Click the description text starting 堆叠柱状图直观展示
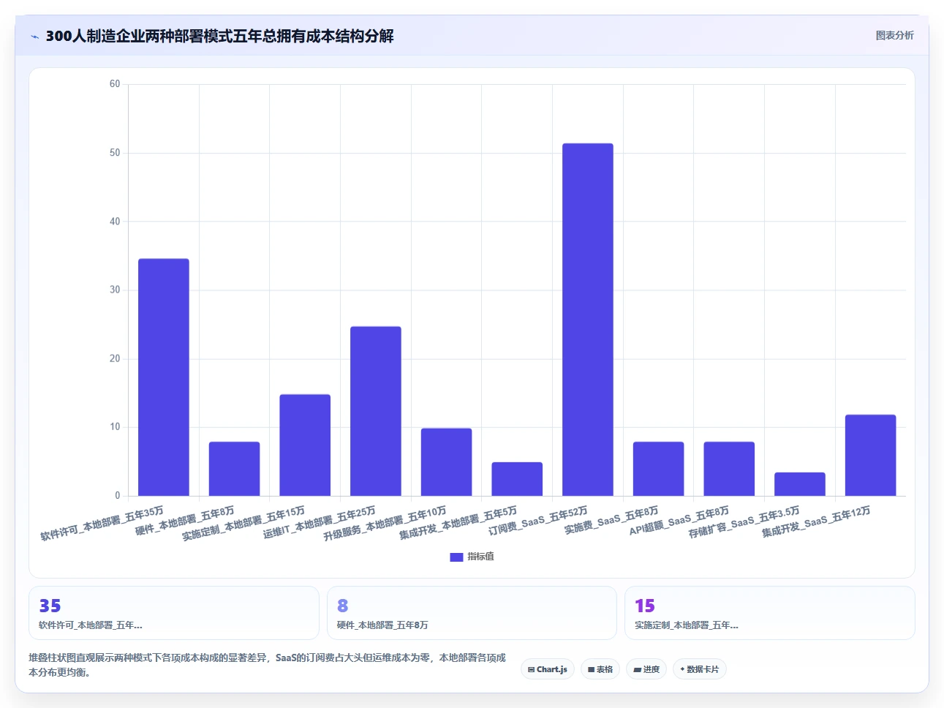Screen dimensions: 944x708 (x=267, y=665)
